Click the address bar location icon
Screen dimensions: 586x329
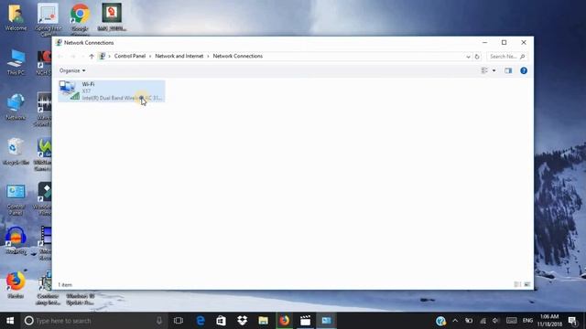pos(102,57)
